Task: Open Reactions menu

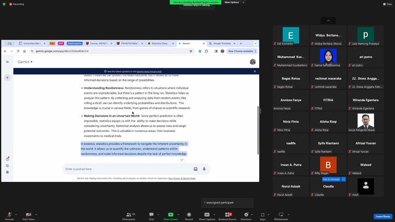Action: click(246, 216)
